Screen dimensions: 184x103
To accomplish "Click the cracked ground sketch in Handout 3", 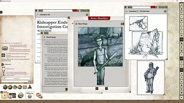I will [x=138, y=23].
